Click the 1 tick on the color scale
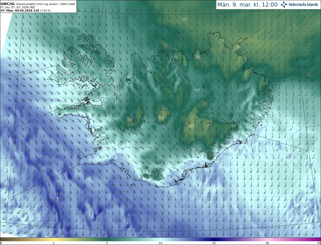Screen dimensions: 321x245 point(54,243)
